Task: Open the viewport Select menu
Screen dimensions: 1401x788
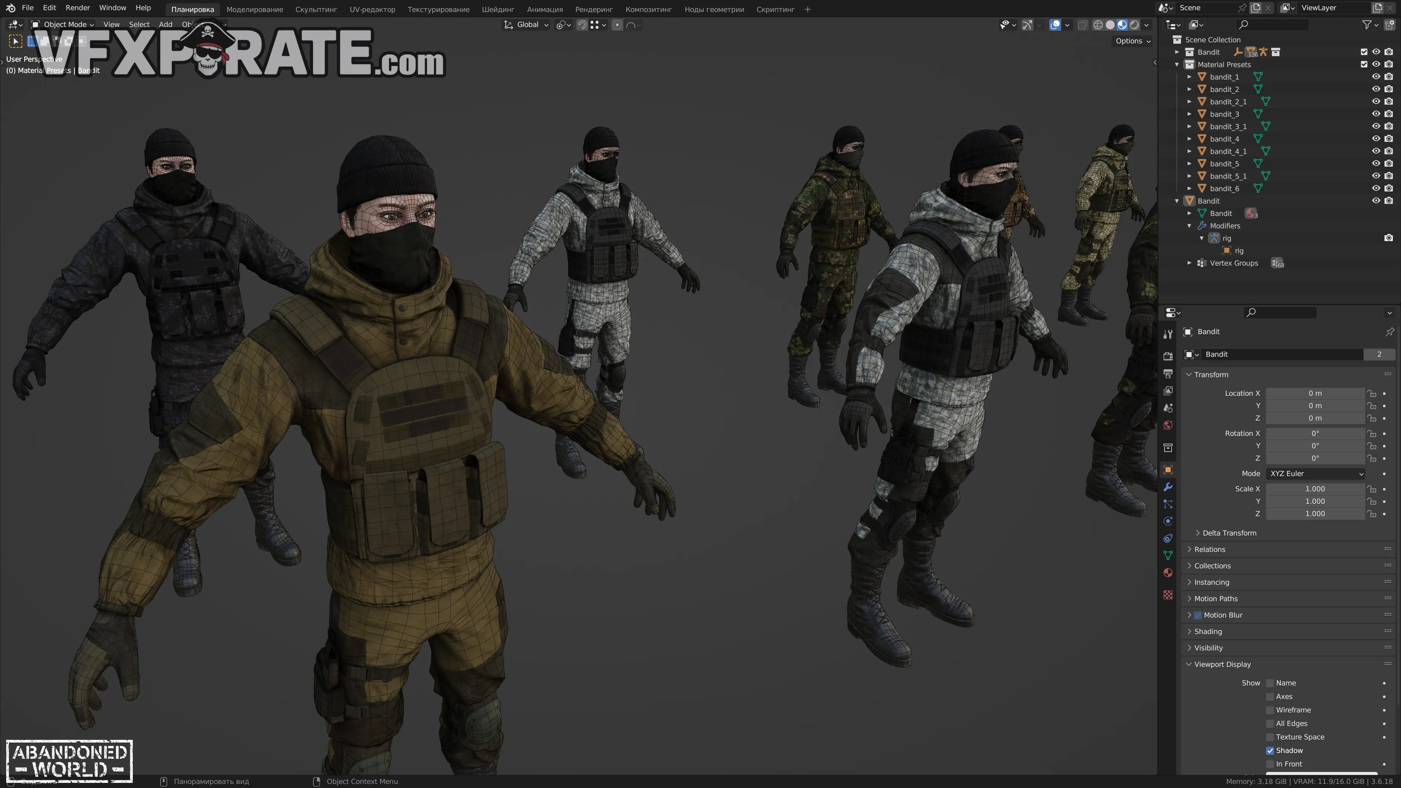Action: pyautogui.click(x=139, y=25)
